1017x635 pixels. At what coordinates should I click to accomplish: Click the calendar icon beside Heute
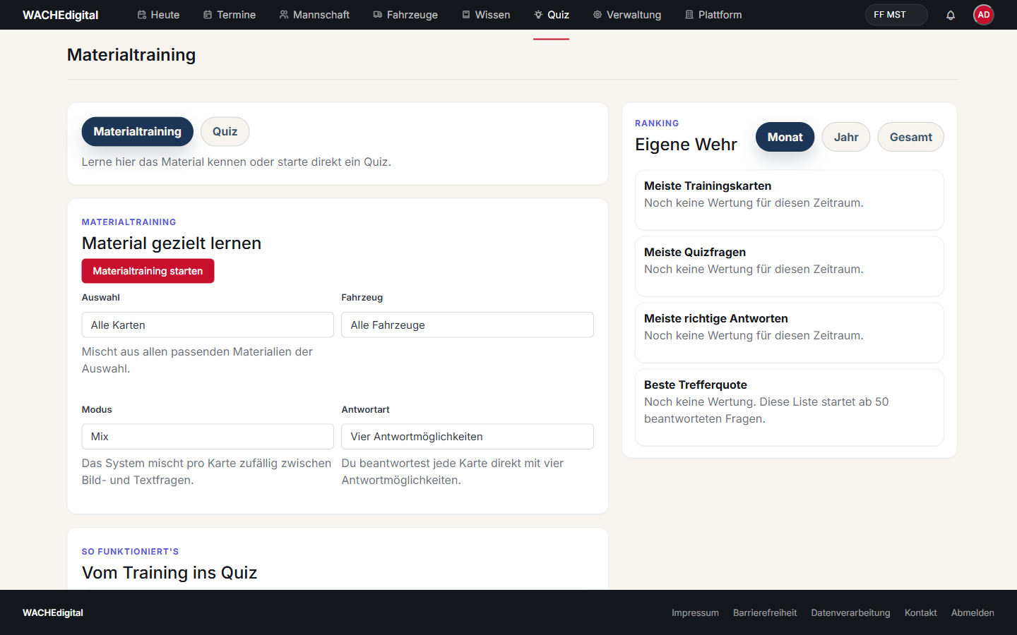click(x=141, y=15)
